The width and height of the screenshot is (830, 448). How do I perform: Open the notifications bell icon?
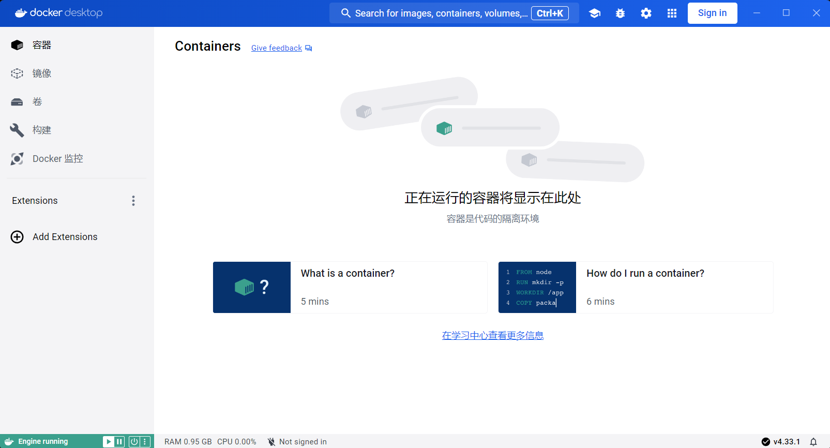813,442
